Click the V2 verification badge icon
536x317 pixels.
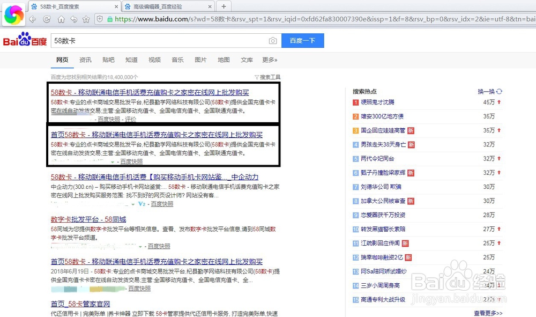point(142,204)
